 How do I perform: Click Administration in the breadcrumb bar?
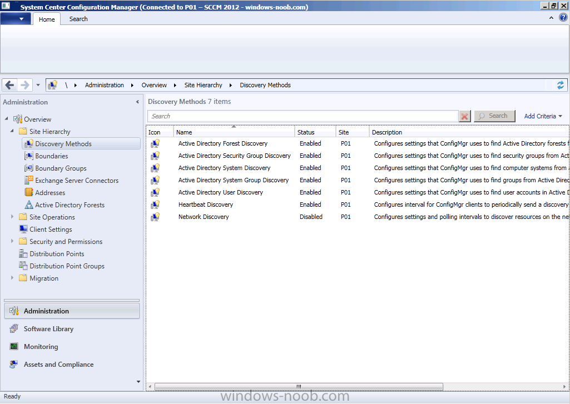click(x=105, y=85)
